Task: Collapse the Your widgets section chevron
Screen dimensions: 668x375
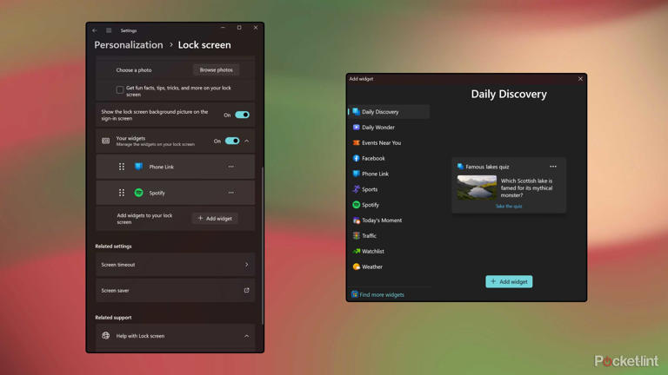Action: [x=247, y=141]
